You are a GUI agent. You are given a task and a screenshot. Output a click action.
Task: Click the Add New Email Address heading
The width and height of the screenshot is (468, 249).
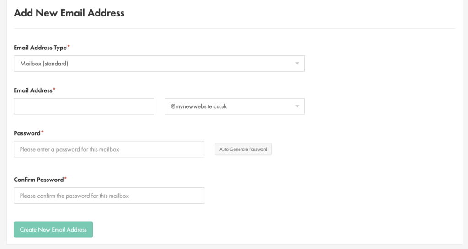click(69, 13)
